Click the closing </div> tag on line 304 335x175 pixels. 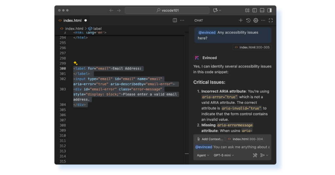click(x=79, y=105)
